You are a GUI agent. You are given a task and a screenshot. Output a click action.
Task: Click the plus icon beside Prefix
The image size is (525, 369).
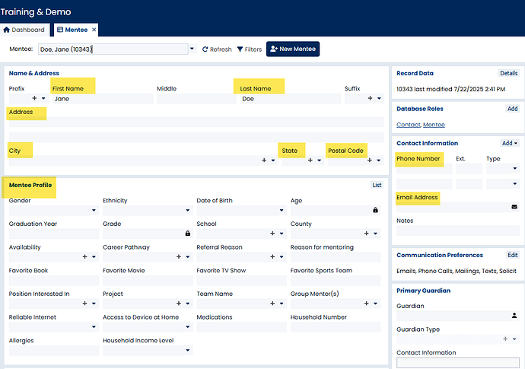tap(33, 98)
